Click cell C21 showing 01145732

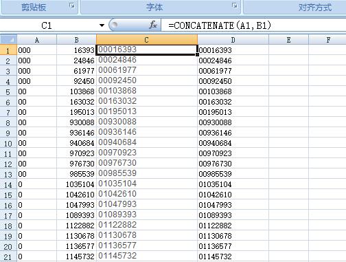pyautogui.click(x=147, y=256)
